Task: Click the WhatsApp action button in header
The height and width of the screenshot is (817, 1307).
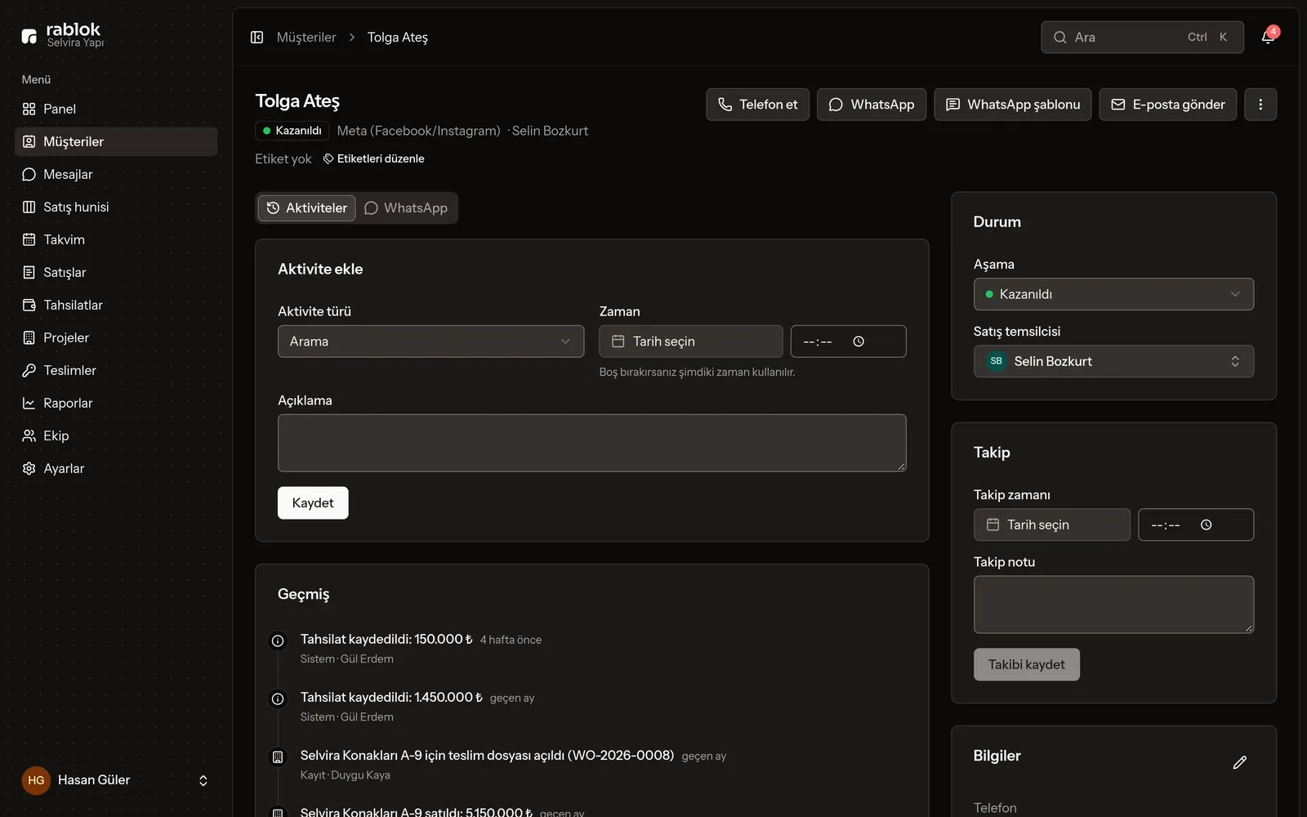Action: [x=872, y=105]
